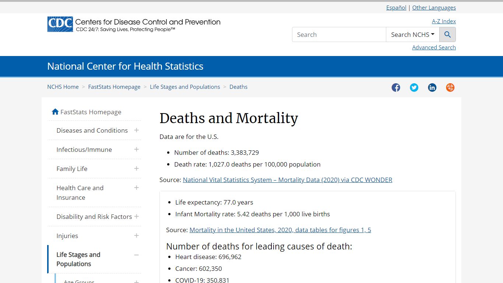The width and height of the screenshot is (503, 283).
Task: Click the search magnifier button
Action: tap(447, 35)
